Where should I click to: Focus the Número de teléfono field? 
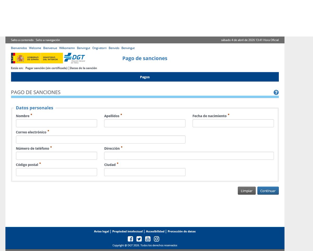click(x=56, y=156)
